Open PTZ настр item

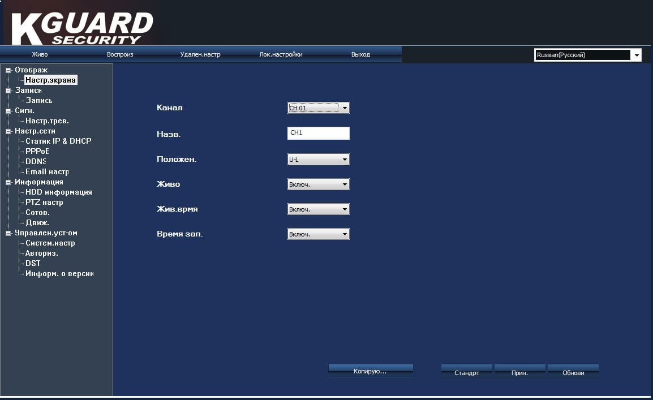click(x=44, y=203)
